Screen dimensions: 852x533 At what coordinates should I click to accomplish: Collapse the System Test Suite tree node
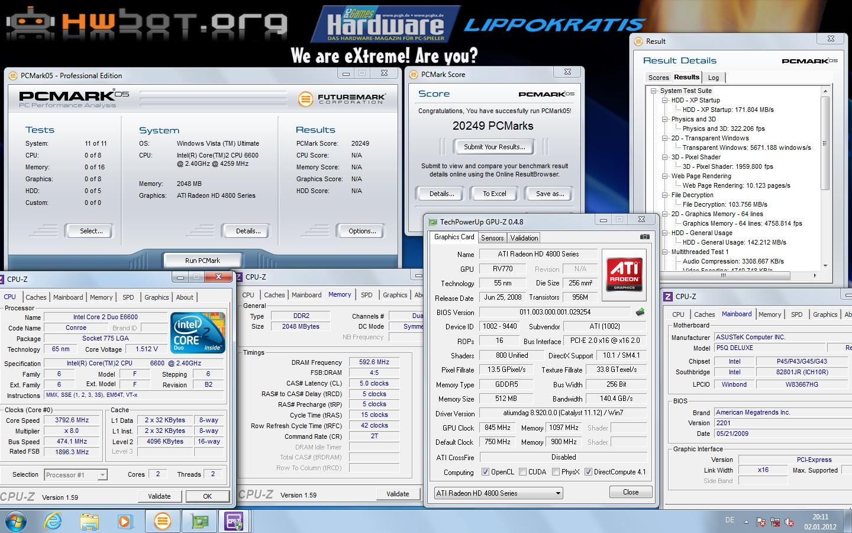(x=654, y=91)
